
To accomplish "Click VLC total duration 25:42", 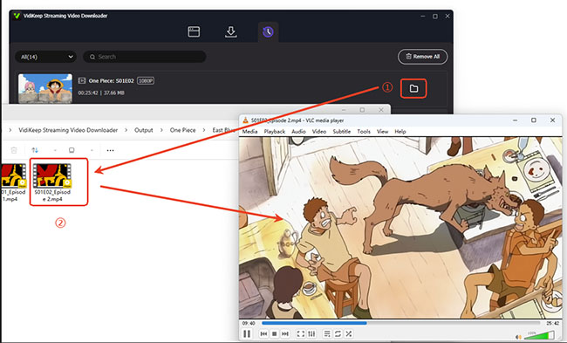I will [552, 323].
